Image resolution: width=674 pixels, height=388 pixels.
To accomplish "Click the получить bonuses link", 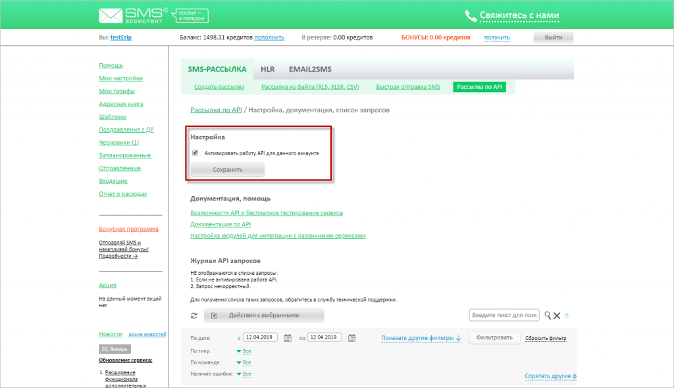I will coord(497,37).
